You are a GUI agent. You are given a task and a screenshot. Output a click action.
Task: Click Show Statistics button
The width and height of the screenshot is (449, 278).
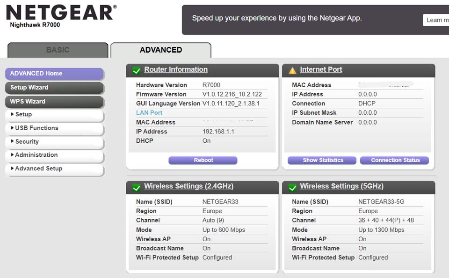coord(322,160)
